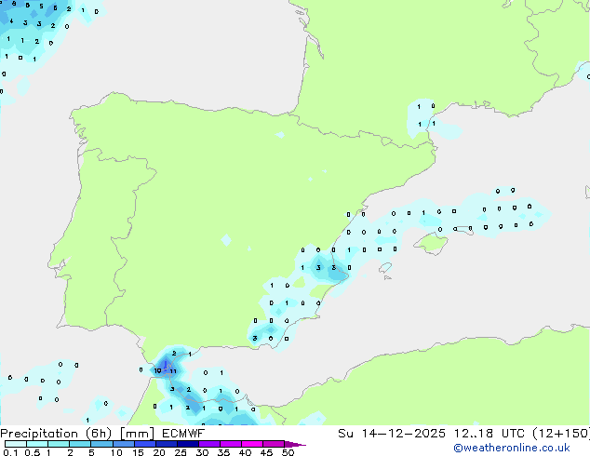The width and height of the screenshot is (590, 456).
Task: Click the '15' legend scale label
Action: coord(138,452)
